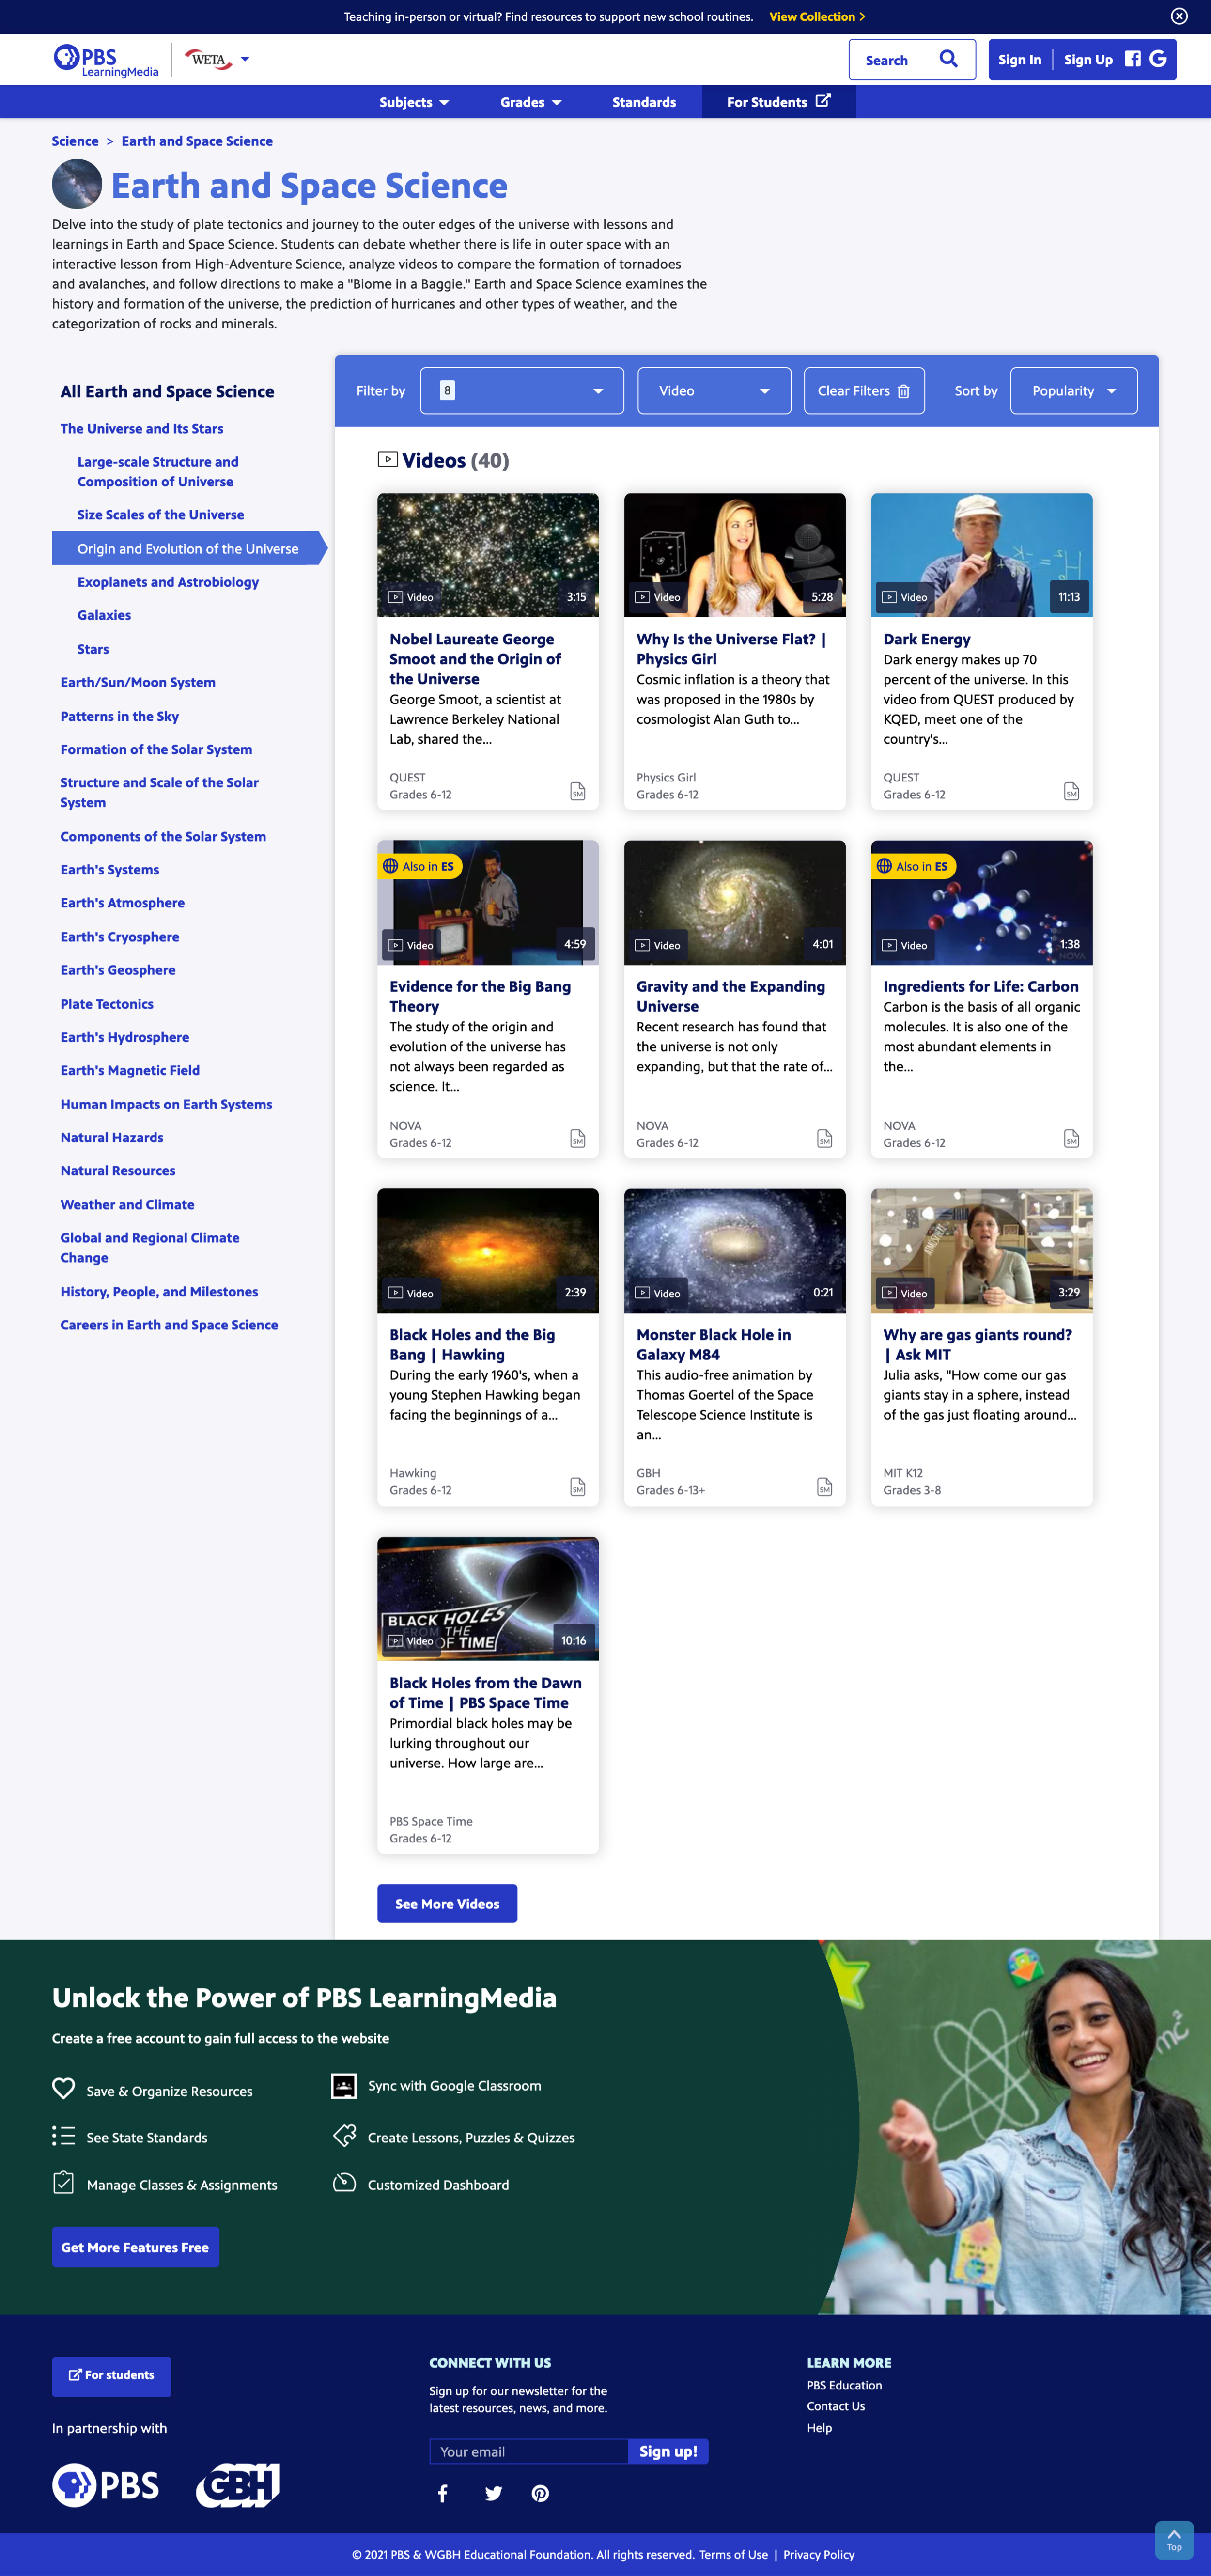Sign up using the Google icon

[x=1159, y=59]
